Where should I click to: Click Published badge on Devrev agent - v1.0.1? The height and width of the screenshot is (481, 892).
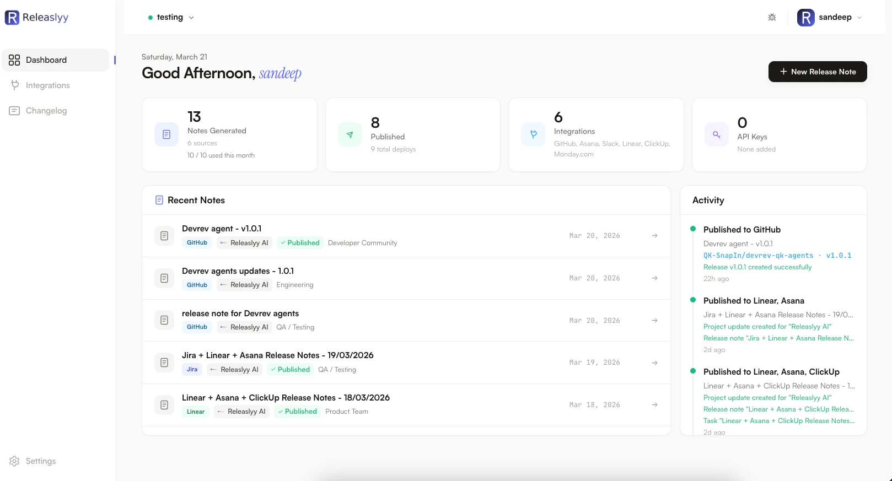point(300,242)
